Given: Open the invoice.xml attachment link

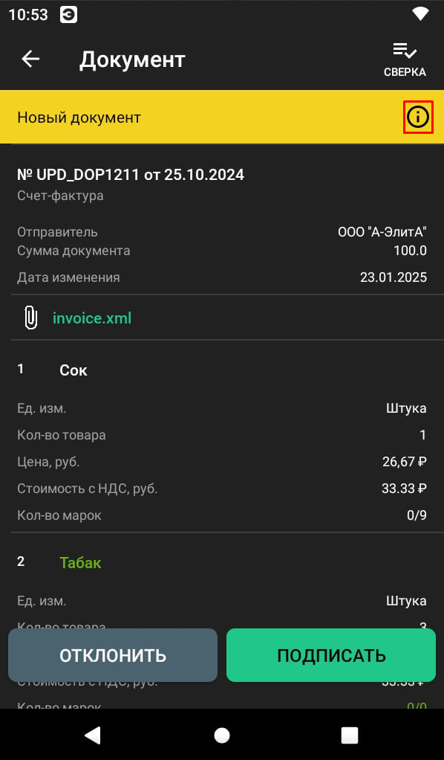Looking at the screenshot, I should pyautogui.click(x=92, y=318).
